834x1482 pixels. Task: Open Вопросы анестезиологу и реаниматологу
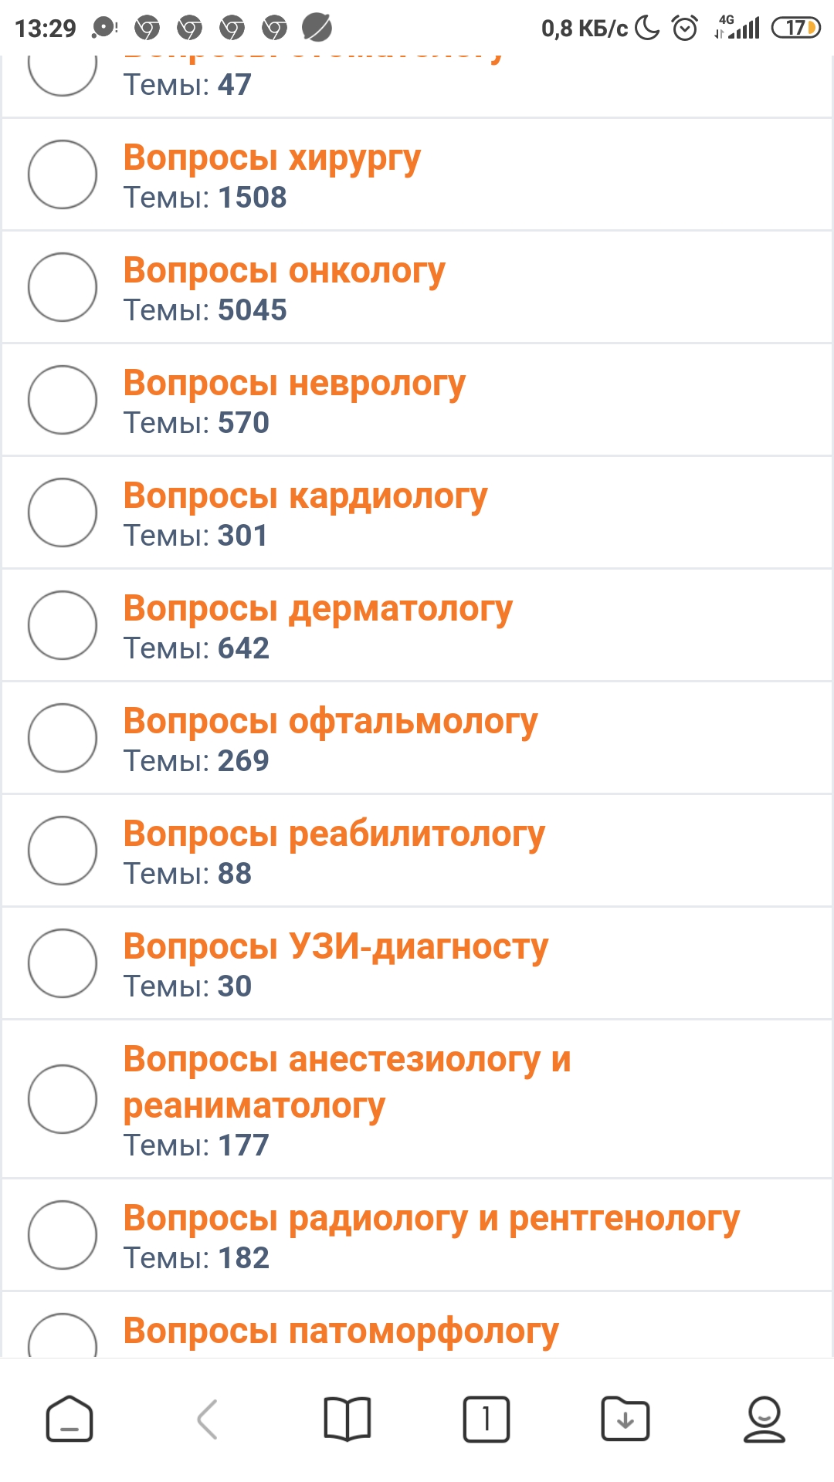pos(347,1082)
